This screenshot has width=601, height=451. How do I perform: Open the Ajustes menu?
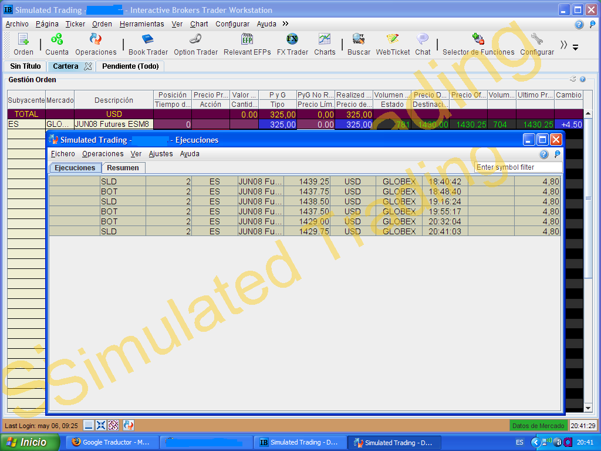coord(161,154)
